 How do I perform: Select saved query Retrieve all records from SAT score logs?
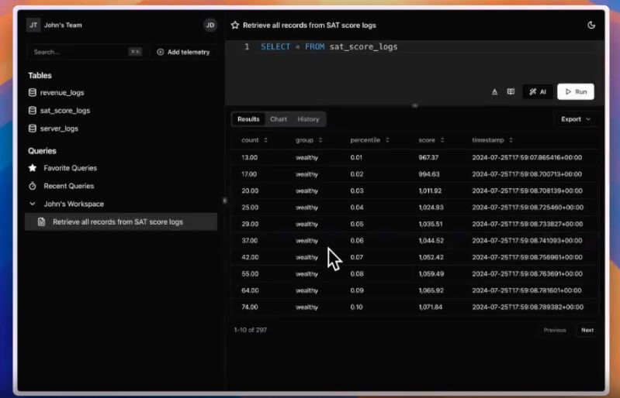click(121, 221)
